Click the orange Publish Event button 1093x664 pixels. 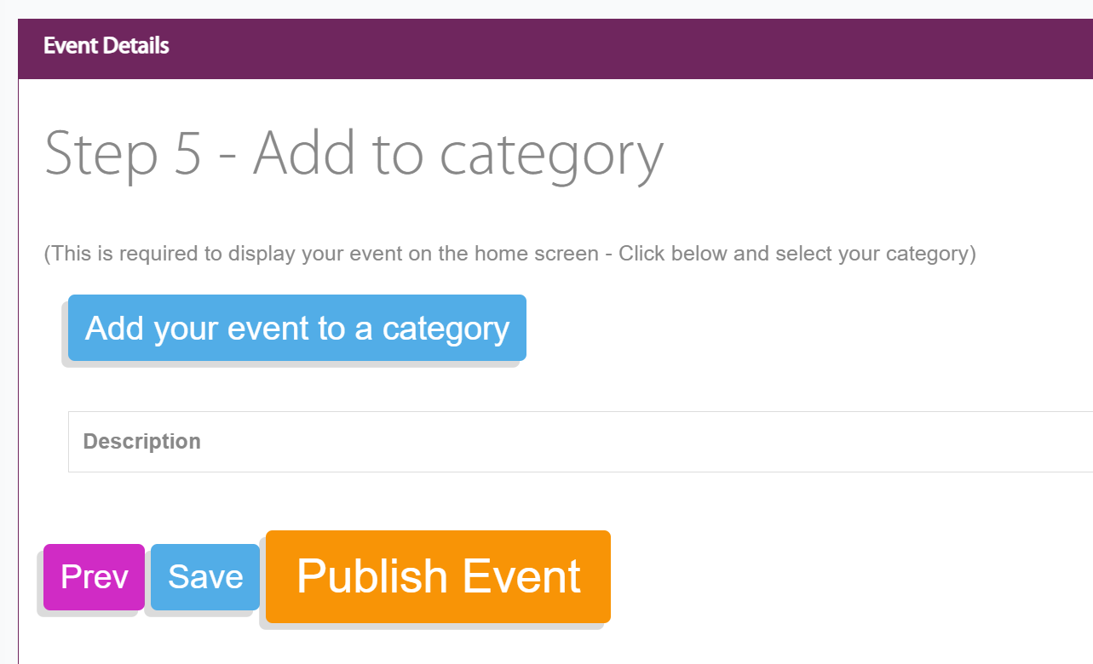click(438, 576)
